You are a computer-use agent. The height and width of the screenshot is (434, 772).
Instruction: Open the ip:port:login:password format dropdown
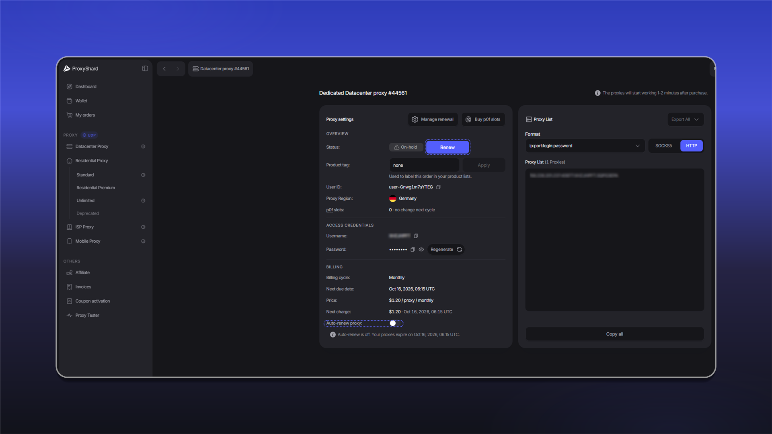(x=585, y=146)
